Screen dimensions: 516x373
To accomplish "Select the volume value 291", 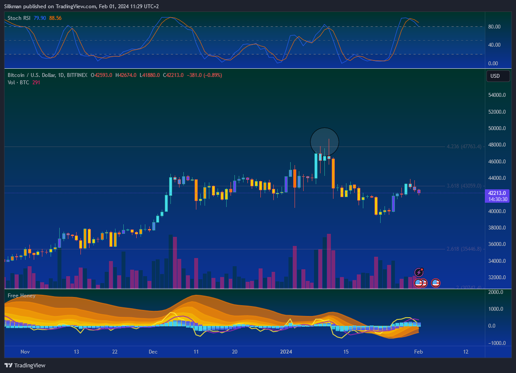I will click(36, 83).
